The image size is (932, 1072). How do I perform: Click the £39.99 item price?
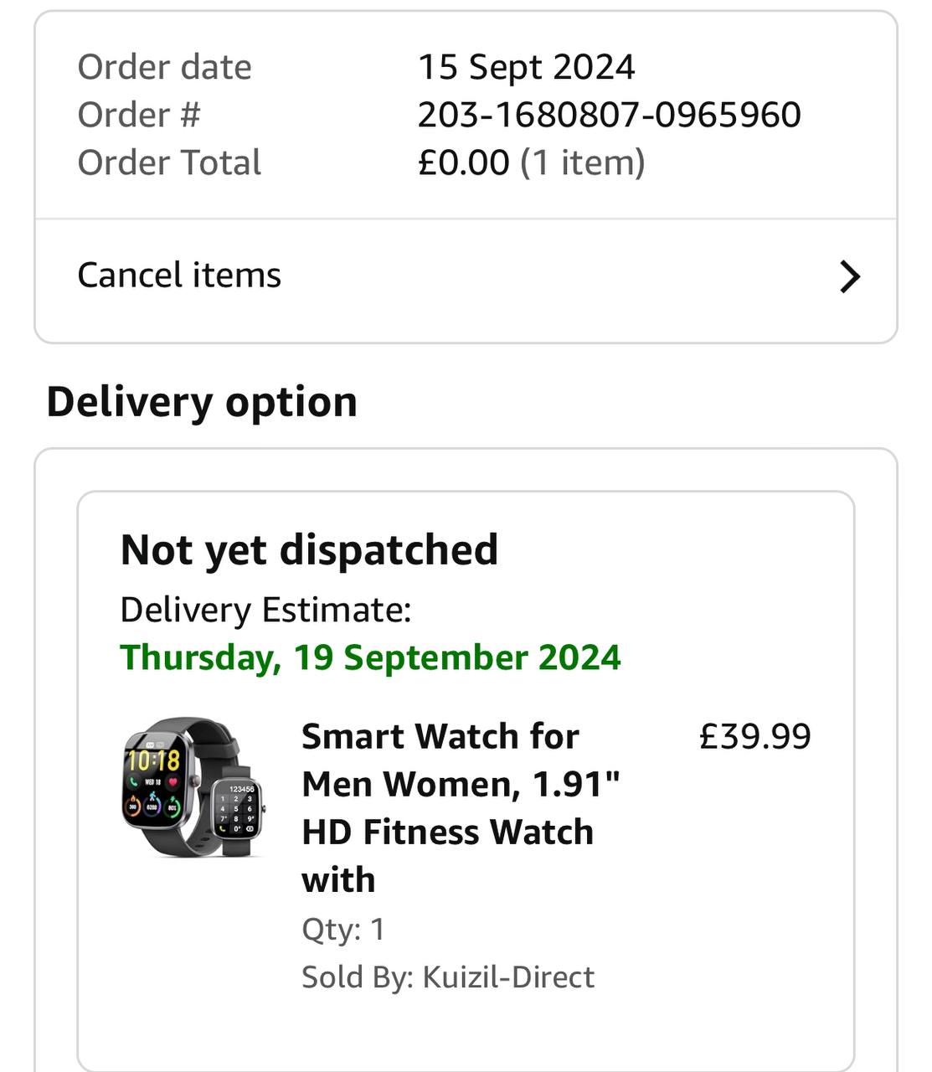pos(755,737)
